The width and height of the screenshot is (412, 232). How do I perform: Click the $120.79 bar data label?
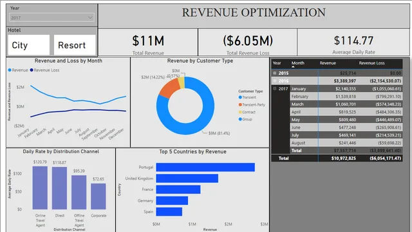[x=40, y=162]
